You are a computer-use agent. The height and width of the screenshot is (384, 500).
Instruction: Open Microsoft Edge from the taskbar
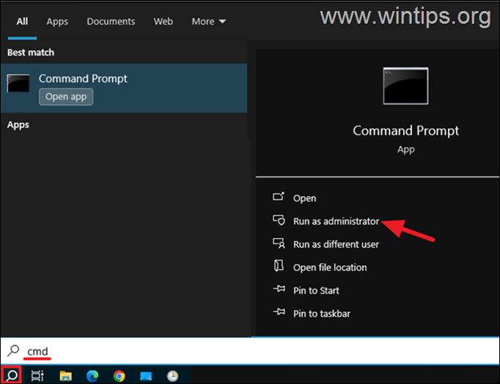click(x=92, y=376)
